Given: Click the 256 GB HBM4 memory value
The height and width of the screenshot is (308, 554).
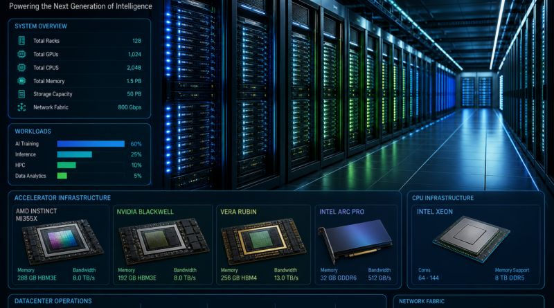Looking at the screenshot, I should point(239,278).
